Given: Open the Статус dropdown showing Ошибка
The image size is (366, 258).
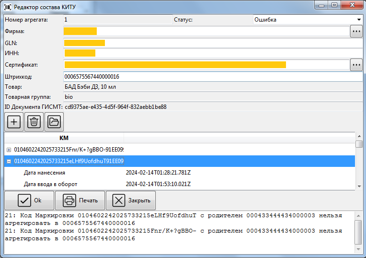Looking at the screenshot, I should coord(307,20).
